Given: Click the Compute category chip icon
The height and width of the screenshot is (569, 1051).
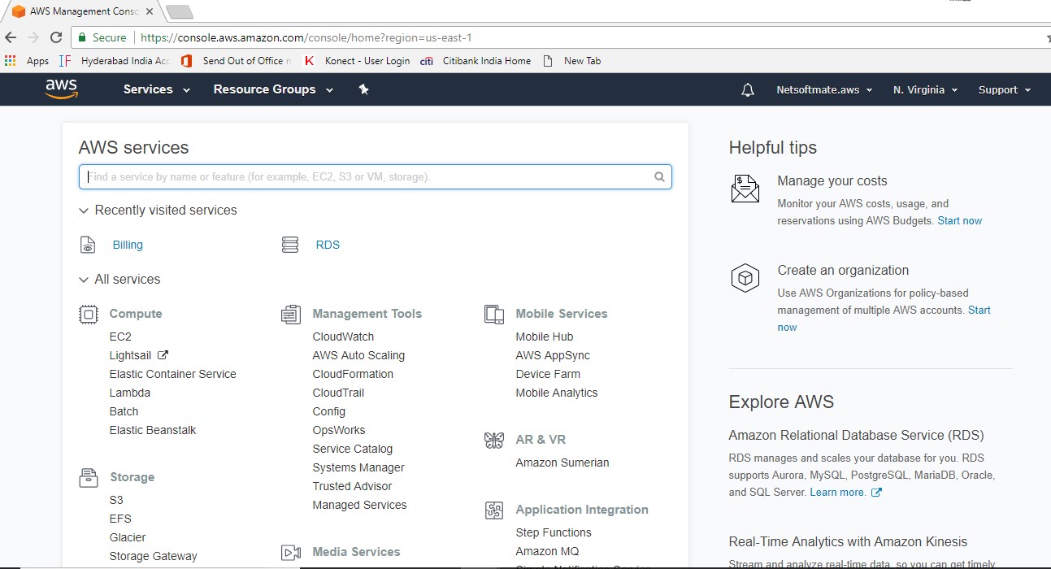Looking at the screenshot, I should 89,313.
